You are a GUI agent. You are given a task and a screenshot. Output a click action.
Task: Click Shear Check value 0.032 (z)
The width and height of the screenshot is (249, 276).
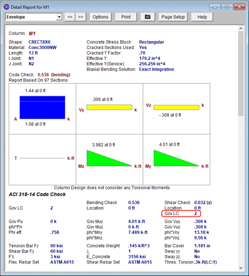coord(203,202)
